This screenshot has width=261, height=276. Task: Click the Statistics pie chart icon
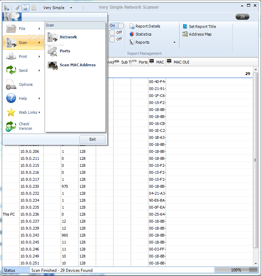coord(132,34)
